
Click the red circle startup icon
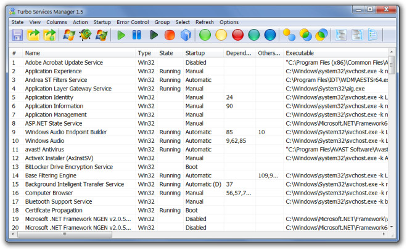(237, 35)
